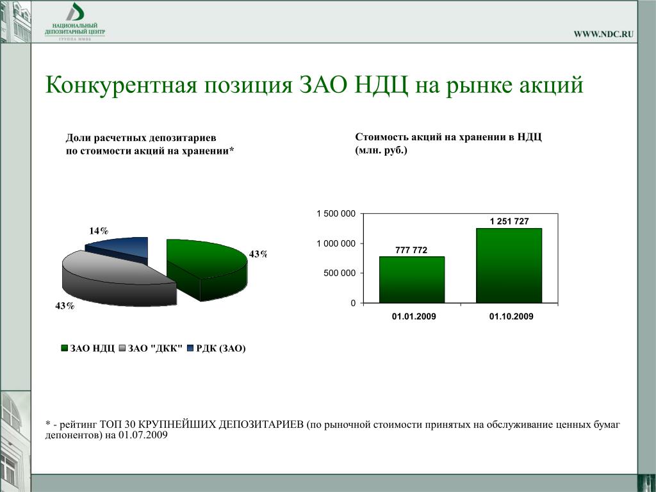Image resolution: width=656 pixels, height=492 pixels.
Task: Click gray legend swatch for ЗАО "ДКК"
Action: coord(122,348)
